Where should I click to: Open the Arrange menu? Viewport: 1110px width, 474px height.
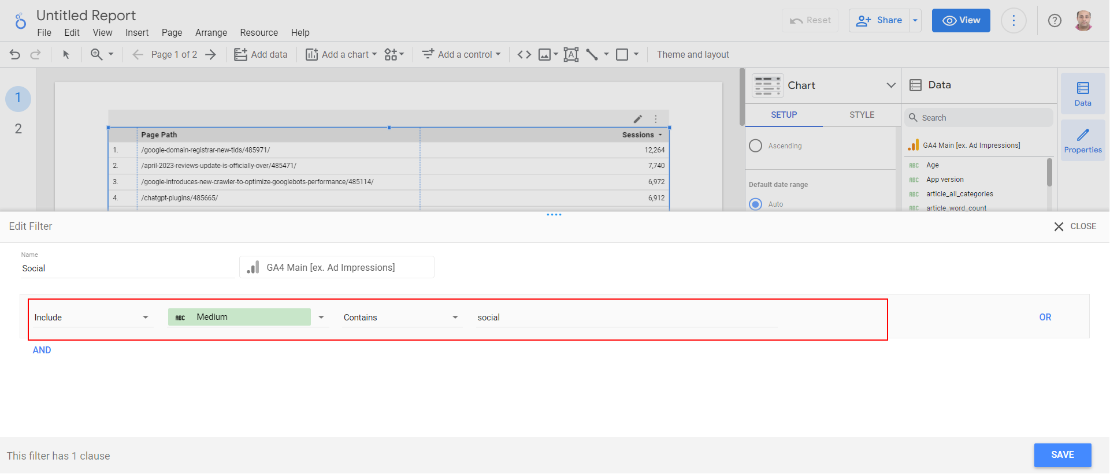pos(211,33)
